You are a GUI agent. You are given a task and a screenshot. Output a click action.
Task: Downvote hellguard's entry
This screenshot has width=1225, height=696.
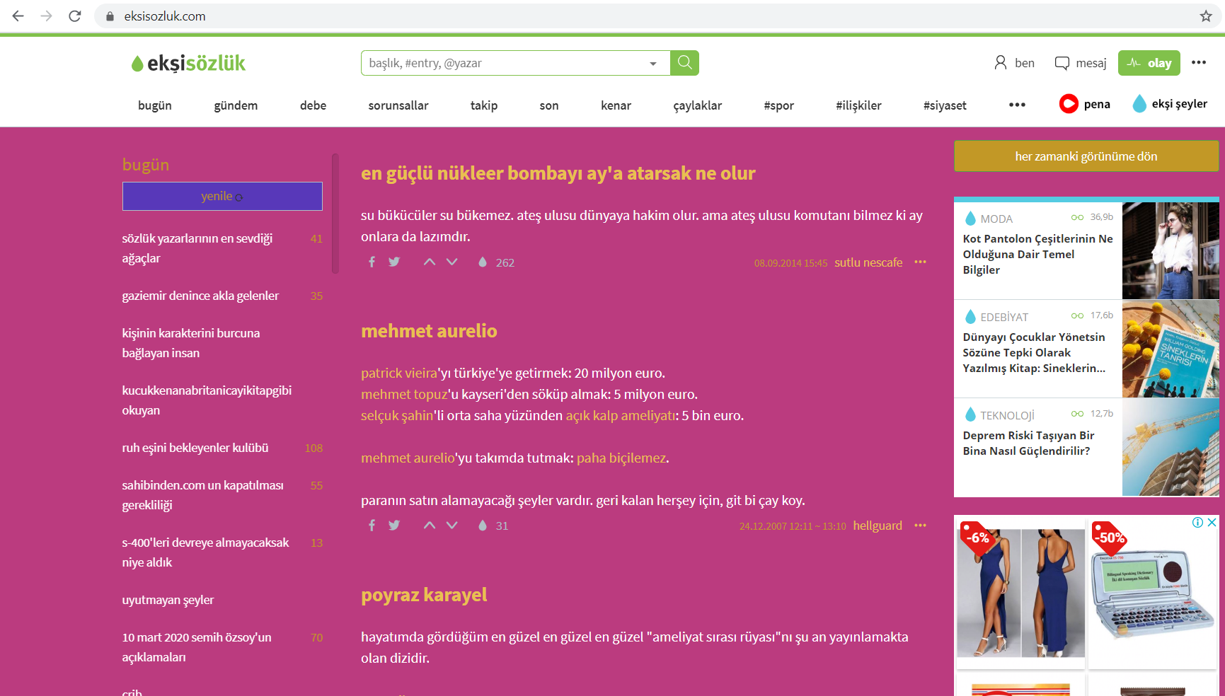click(452, 526)
